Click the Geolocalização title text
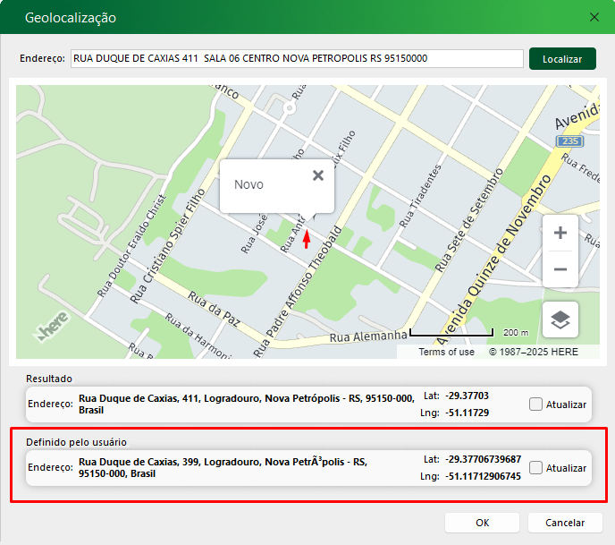 pyautogui.click(x=71, y=18)
